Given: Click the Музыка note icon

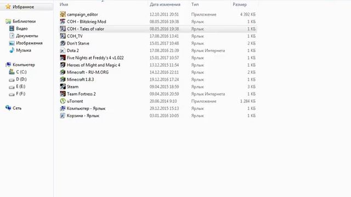Looking at the screenshot, I should pyautogui.click(x=12, y=50).
